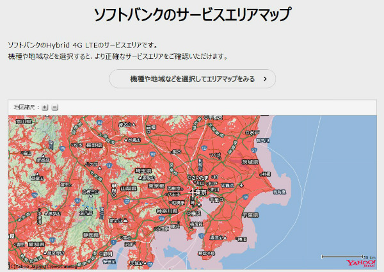Click the 静岡県 prefecture label
This screenshot has width=384, height=272.
coord(91,235)
